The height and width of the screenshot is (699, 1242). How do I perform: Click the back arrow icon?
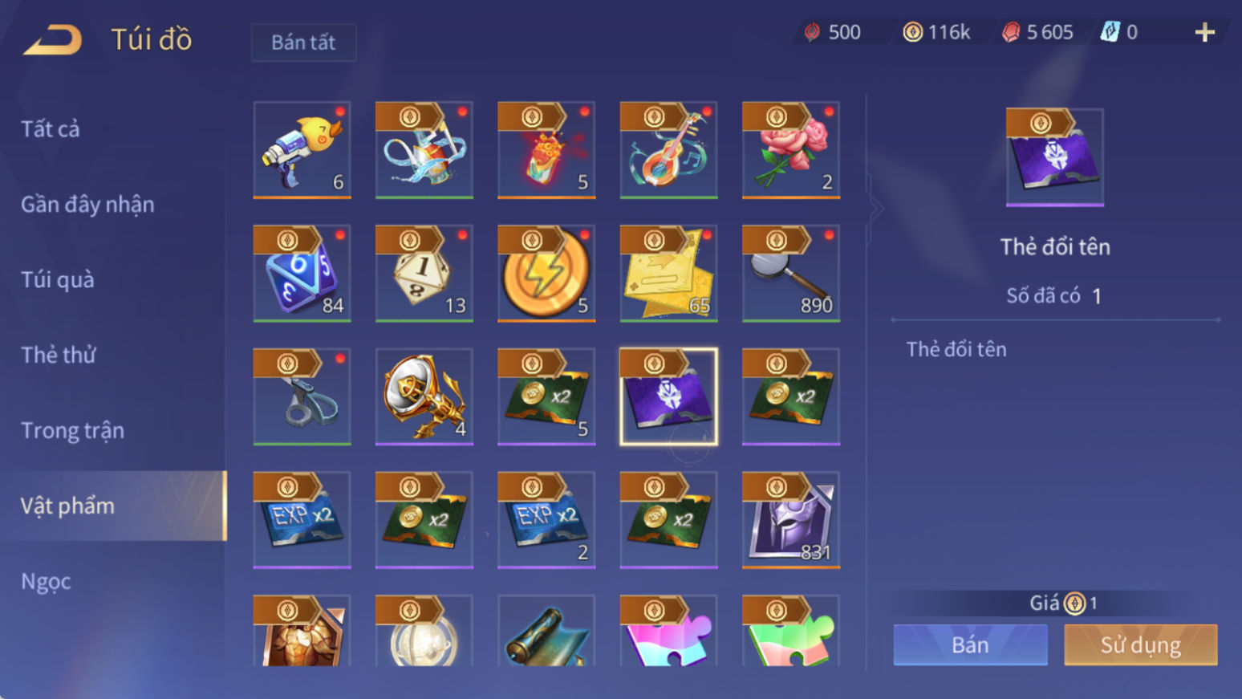tap(52, 39)
